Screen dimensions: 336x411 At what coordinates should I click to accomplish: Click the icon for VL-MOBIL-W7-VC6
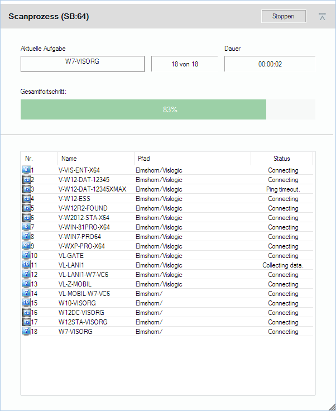coord(26,293)
